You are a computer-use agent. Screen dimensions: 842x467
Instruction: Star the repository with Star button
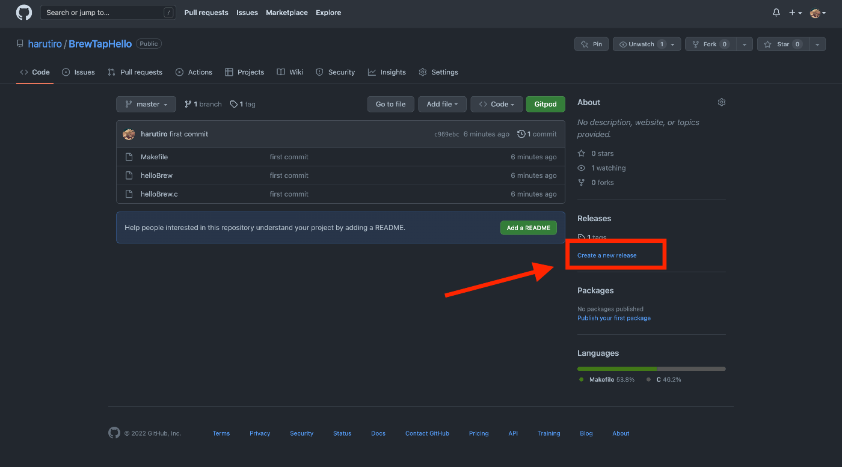783,44
